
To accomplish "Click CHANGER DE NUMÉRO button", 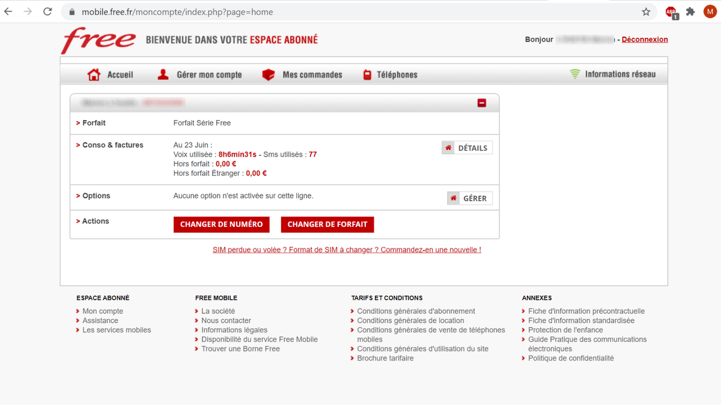I will click(221, 224).
